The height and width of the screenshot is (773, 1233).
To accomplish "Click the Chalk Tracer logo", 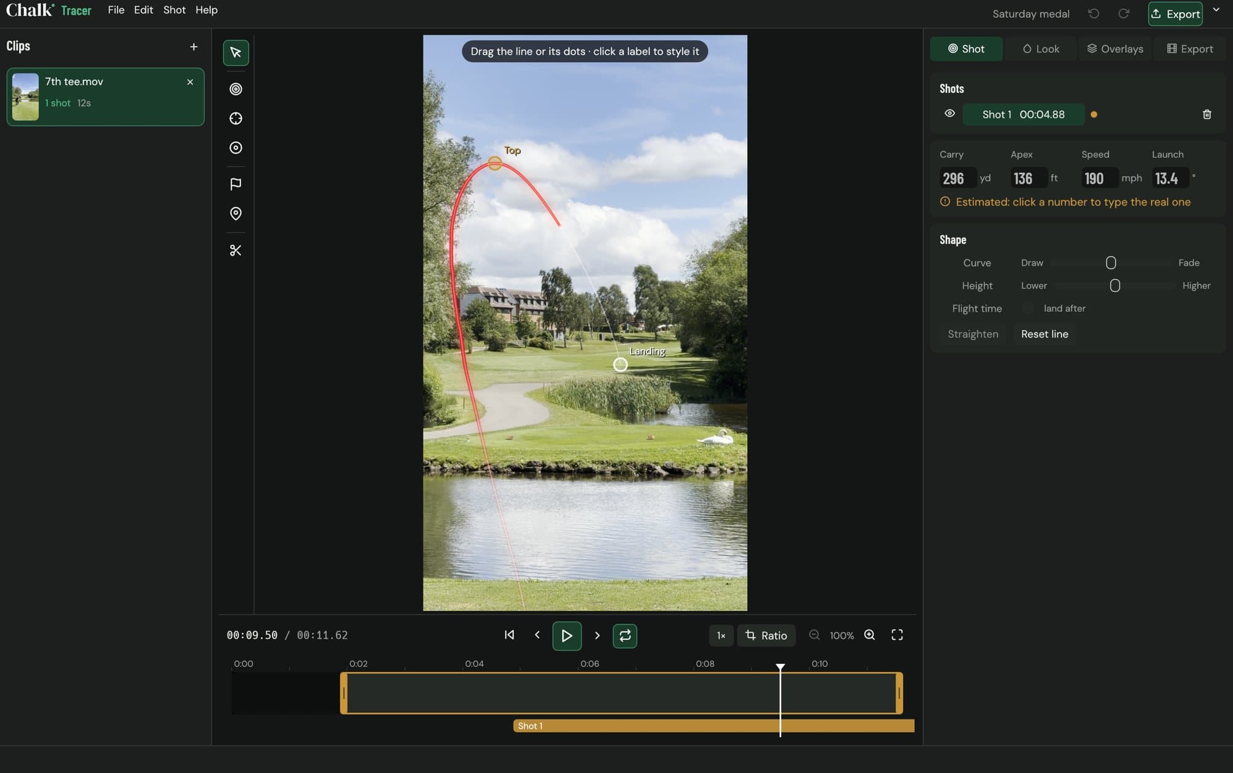I will [49, 10].
